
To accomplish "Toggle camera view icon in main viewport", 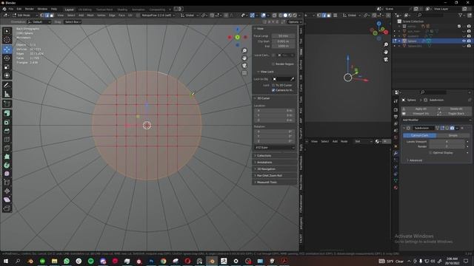I will point(244,66).
